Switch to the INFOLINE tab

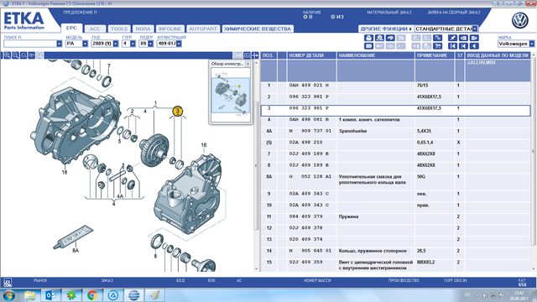(x=169, y=29)
